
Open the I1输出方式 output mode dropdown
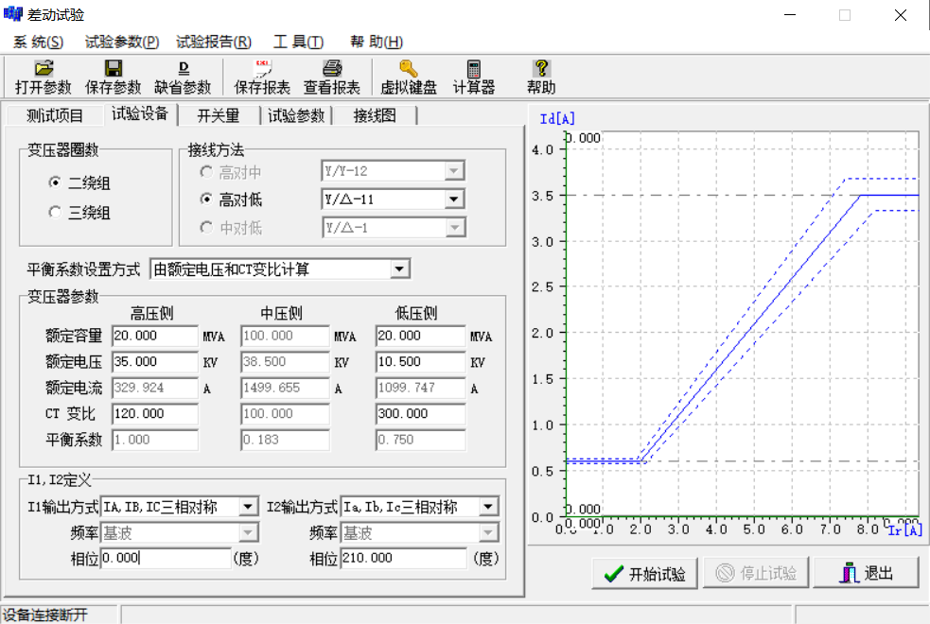pyautogui.click(x=250, y=506)
